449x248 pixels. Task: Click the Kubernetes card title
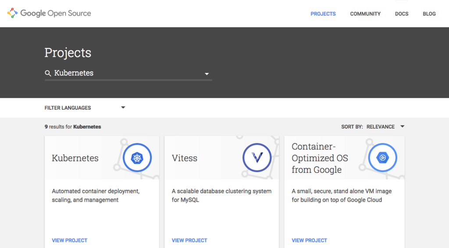point(75,158)
